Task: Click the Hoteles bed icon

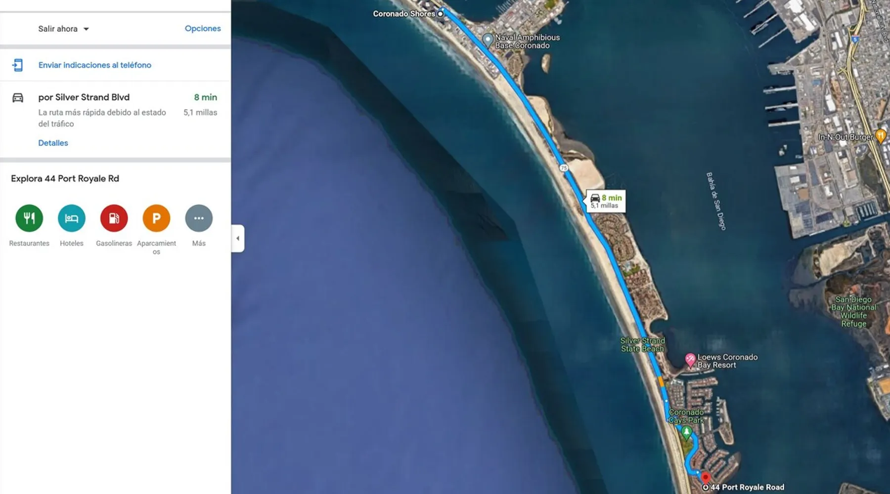Action: (x=72, y=218)
